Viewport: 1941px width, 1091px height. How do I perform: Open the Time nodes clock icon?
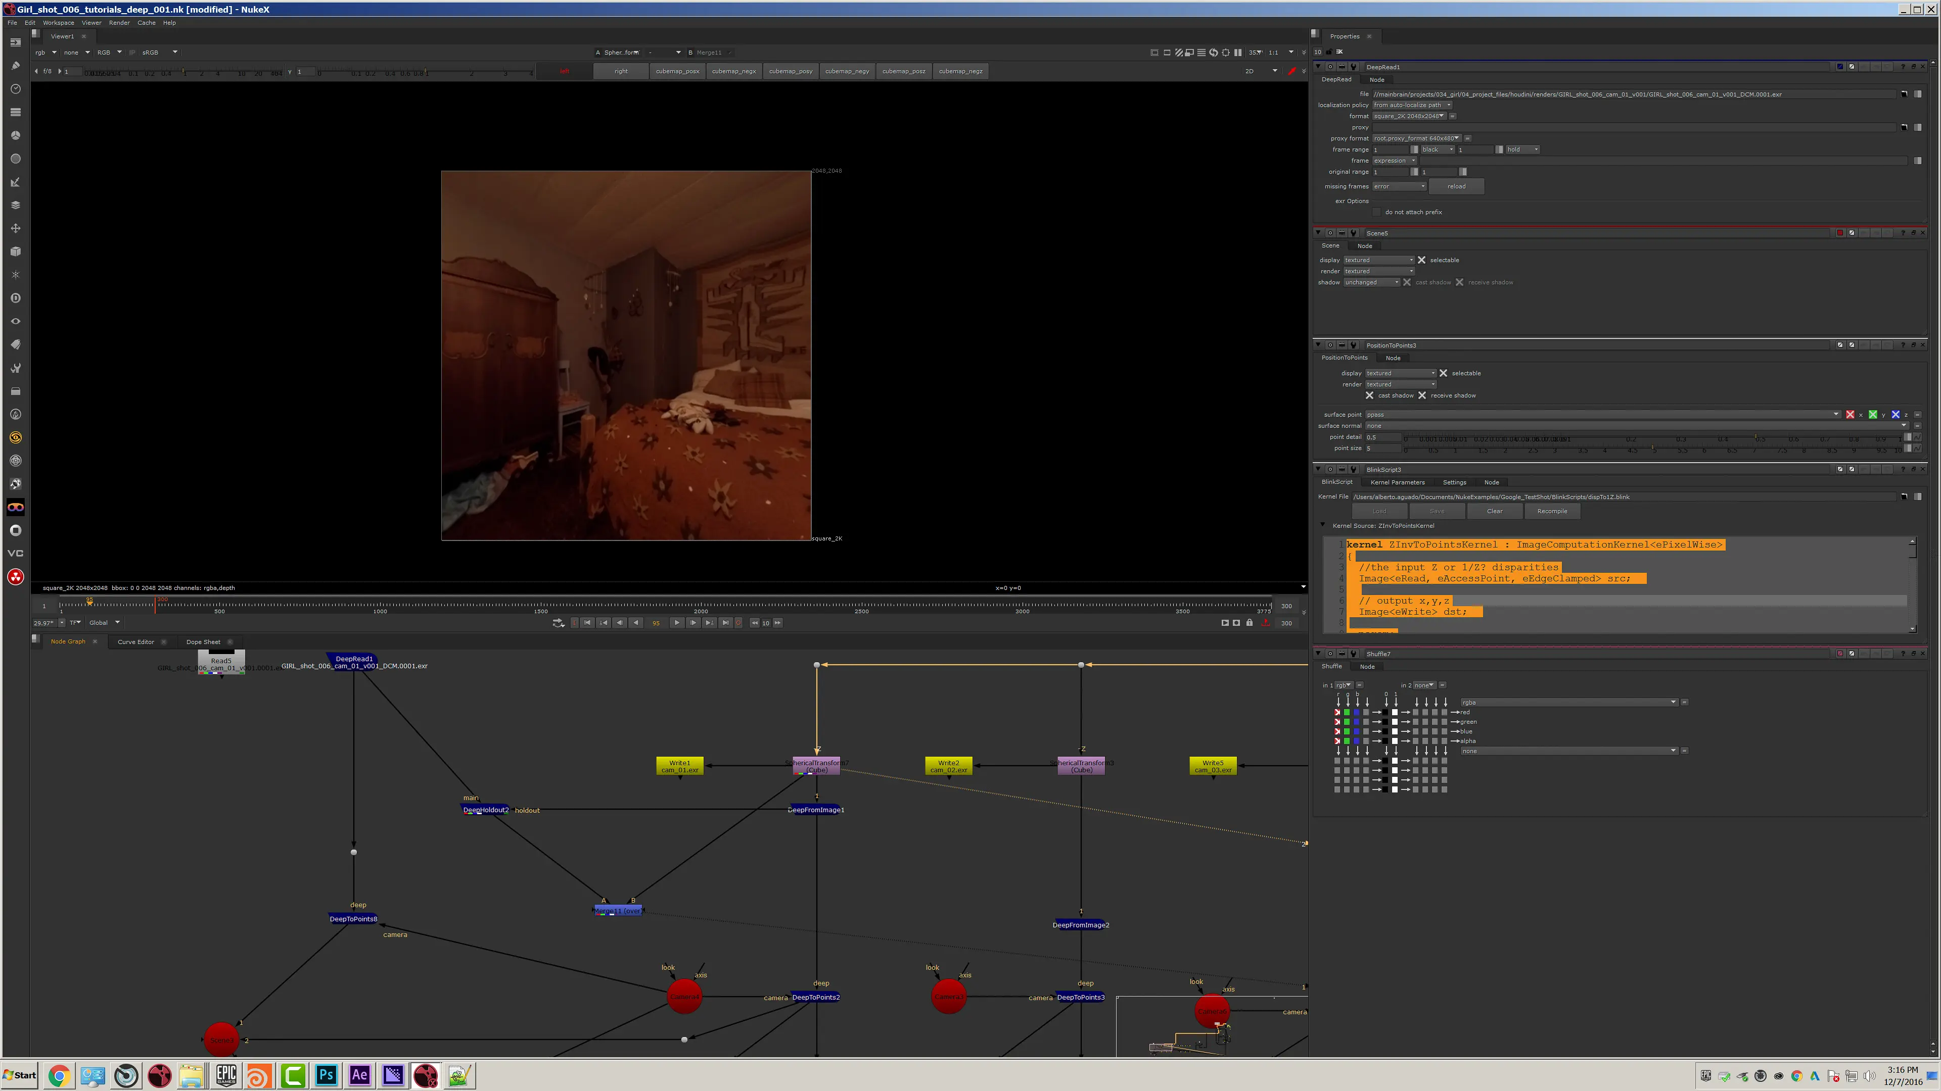tap(15, 89)
